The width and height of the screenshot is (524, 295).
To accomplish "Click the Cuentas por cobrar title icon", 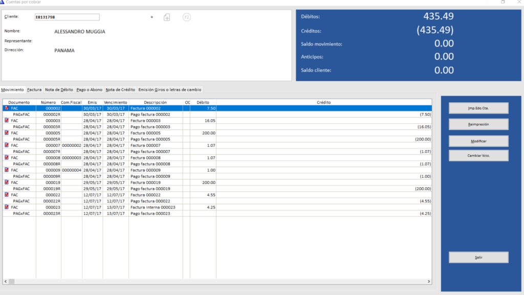I will (3, 2).
